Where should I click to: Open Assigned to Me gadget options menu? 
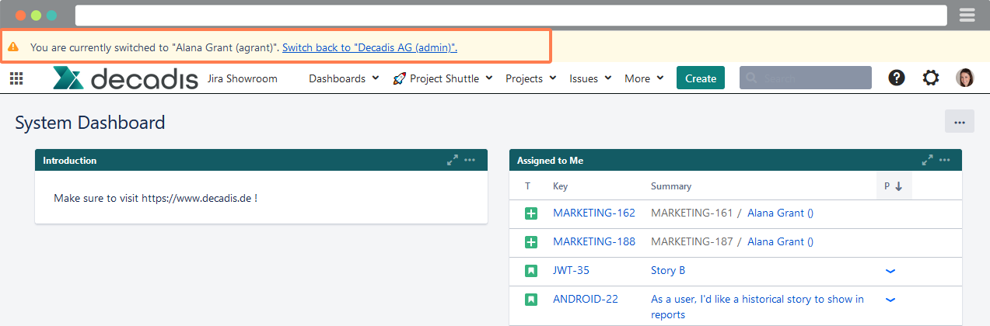click(944, 160)
